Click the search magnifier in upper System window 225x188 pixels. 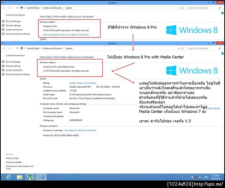point(219,8)
